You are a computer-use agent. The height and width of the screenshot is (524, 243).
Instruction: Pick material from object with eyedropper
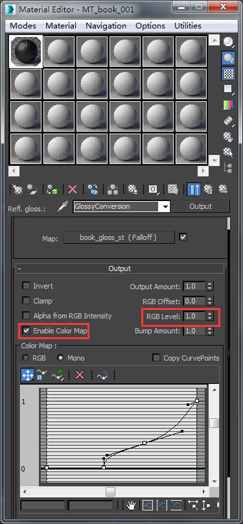[x=62, y=207]
